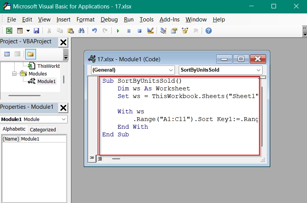Click the Project tree horizontal scrollbar
The width and height of the screenshot is (307, 203).
pos(24,96)
